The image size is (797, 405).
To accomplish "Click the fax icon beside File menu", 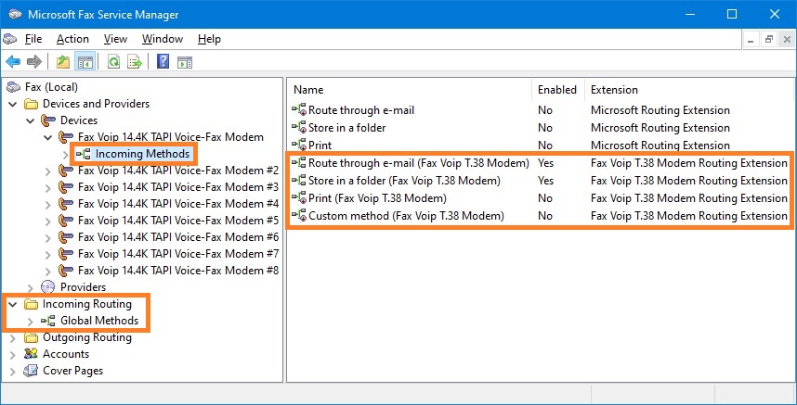I will [x=10, y=39].
